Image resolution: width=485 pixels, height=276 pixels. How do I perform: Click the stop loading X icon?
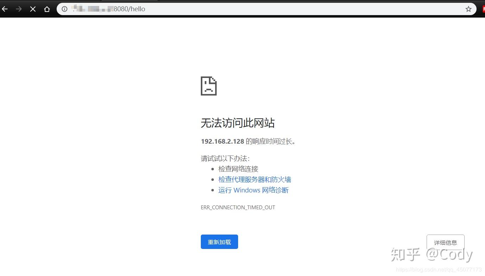pyautogui.click(x=32, y=9)
